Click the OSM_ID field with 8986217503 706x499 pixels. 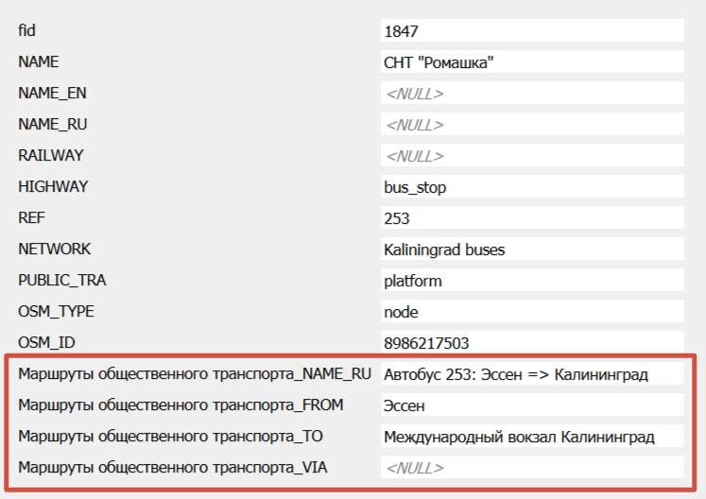531,343
